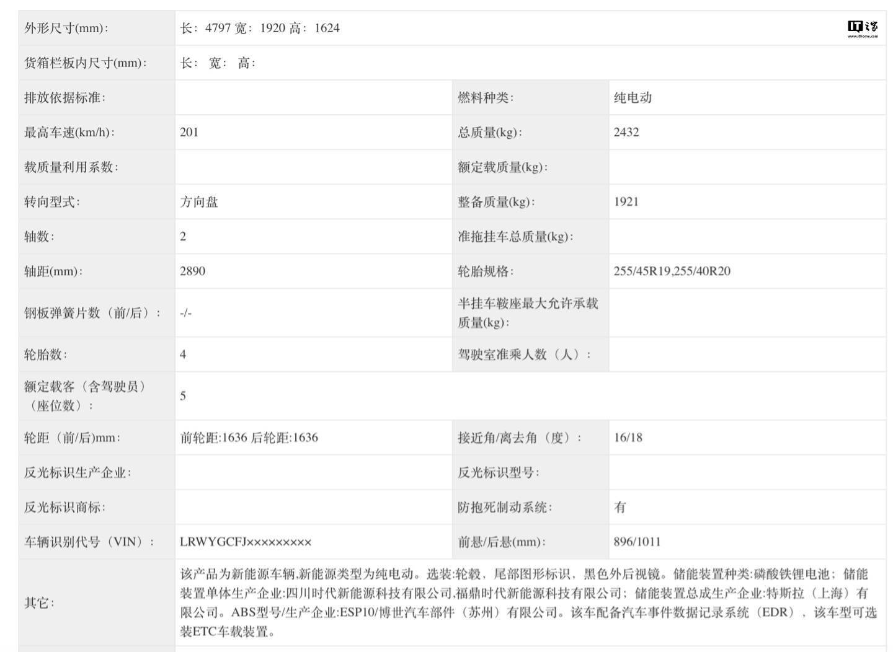Select the fuel type value 纯电动
This screenshot has height=652, width=893.
tap(633, 97)
